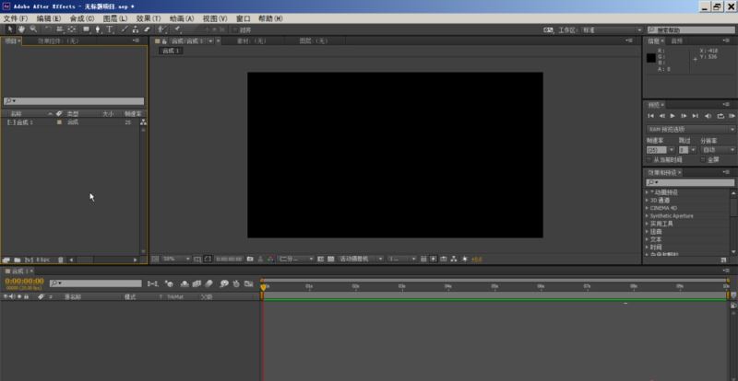Click the composition mini-flowchart icon in timeline
The height and width of the screenshot is (381, 738).
click(x=152, y=283)
